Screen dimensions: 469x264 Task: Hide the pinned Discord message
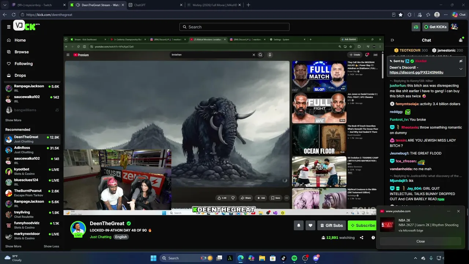click(x=461, y=61)
